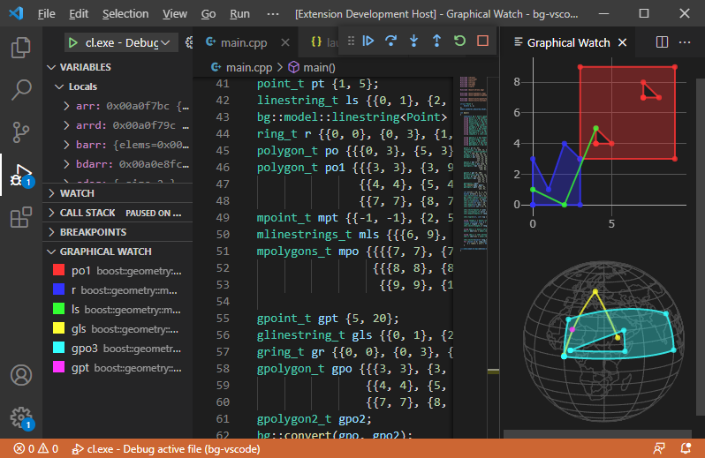The height and width of the screenshot is (458, 705).
Task: Expand the arr local variable
Action: coord(67,105)
